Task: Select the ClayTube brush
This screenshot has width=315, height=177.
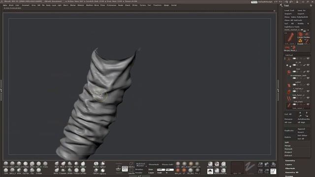Action: tap(26, 171)
